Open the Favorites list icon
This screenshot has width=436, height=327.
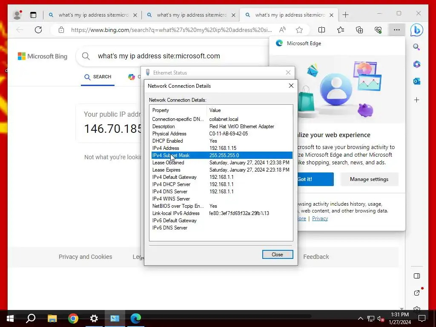pyautogui.click(x=341, y=30)
